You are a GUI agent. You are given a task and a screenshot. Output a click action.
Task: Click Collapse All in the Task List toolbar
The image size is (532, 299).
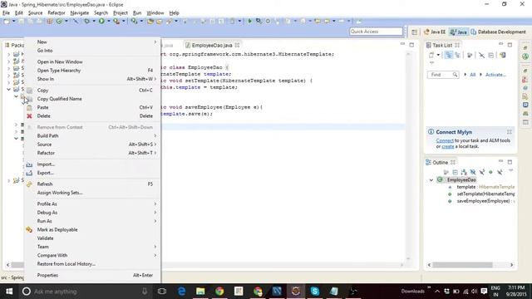[491, 55]
